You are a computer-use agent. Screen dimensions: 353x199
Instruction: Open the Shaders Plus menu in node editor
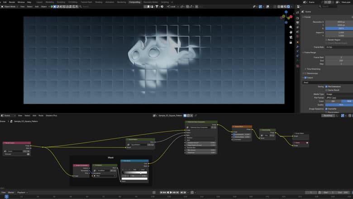pos(51,116)
